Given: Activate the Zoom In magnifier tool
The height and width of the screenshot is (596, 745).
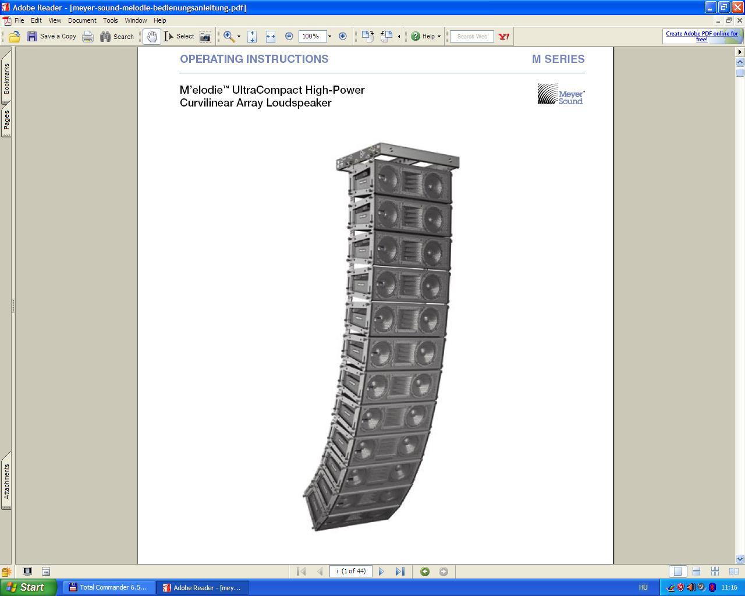Looking at the screenshot, I should click(x=229, y=37).
